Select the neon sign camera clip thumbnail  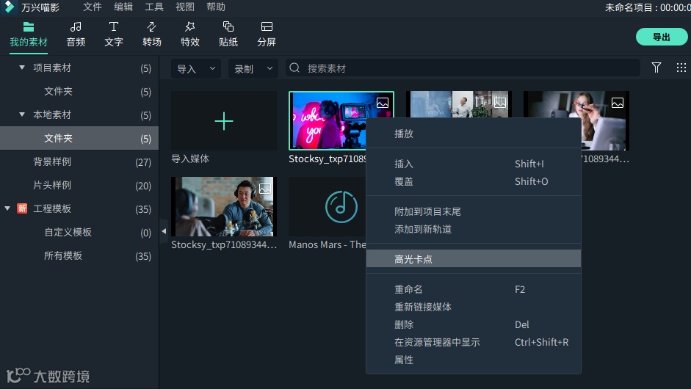coord(328,120)
